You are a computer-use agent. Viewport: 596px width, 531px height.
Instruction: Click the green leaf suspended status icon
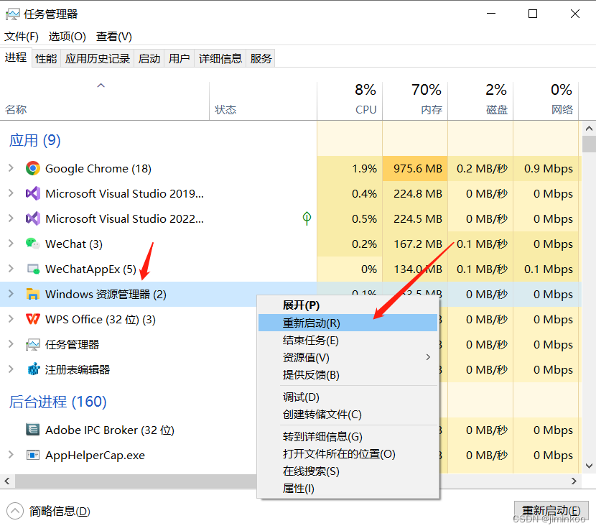(307, 218)
